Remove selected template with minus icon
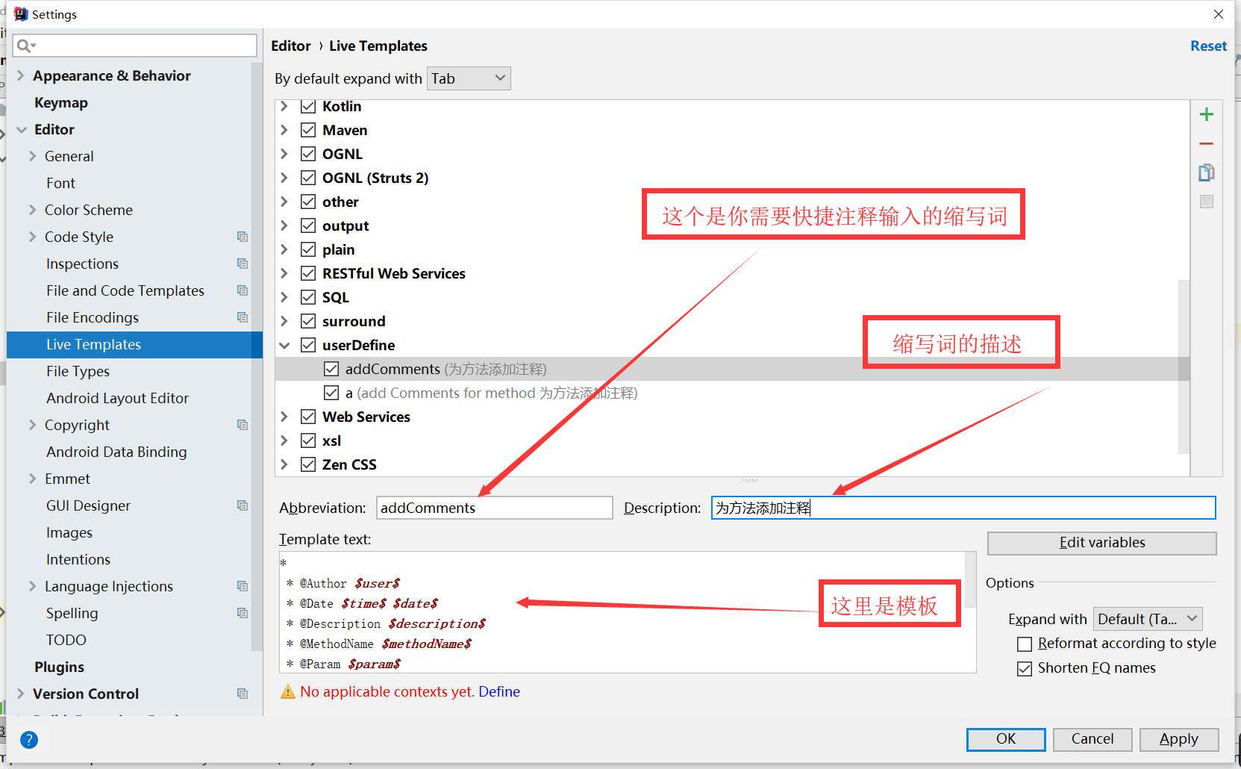 pos(1206,143)
